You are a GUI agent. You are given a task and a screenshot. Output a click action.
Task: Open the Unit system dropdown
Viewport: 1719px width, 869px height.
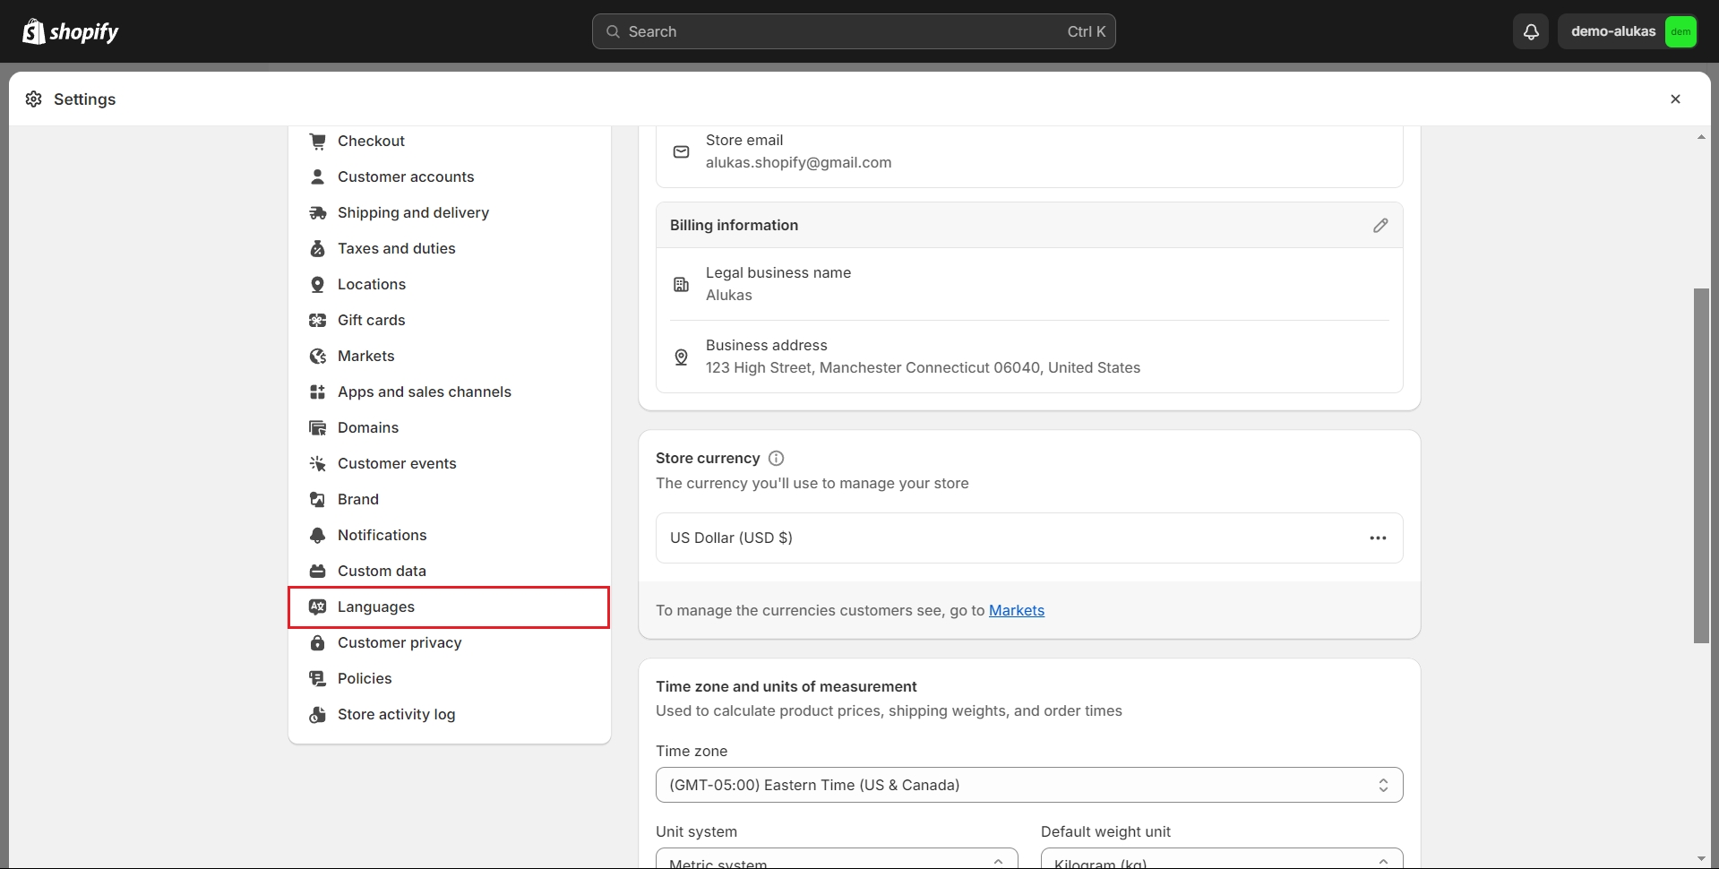[836, 859]
